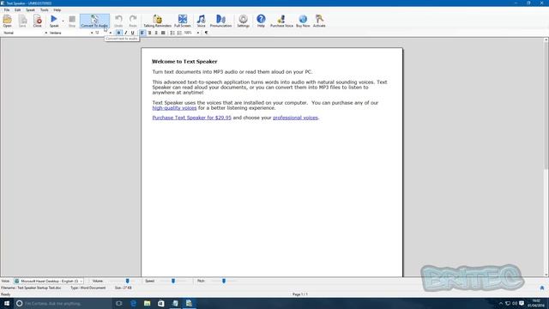Click the Filename Text Speaker Startup Text.doc label
Screen dimensions: 549x309
tap(31, 288)
